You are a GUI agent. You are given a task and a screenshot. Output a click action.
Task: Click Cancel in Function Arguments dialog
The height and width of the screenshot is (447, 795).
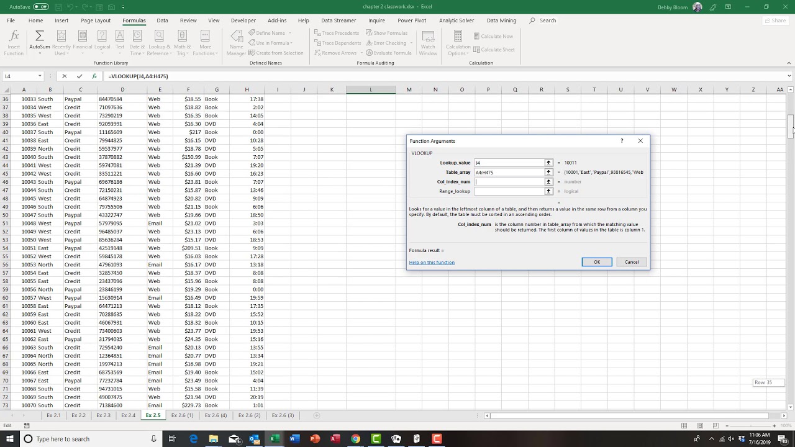pos(632,262)
